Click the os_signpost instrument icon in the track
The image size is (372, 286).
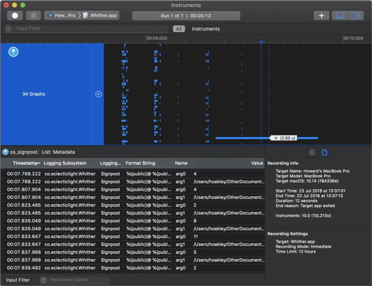(x=13, y=52)
